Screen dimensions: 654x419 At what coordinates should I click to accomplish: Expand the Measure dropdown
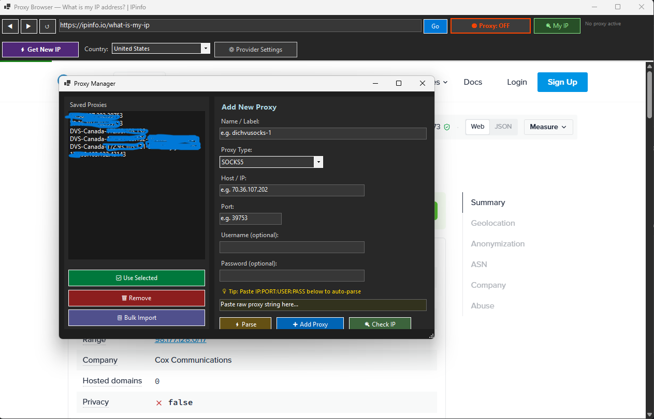tap(548, 127)
